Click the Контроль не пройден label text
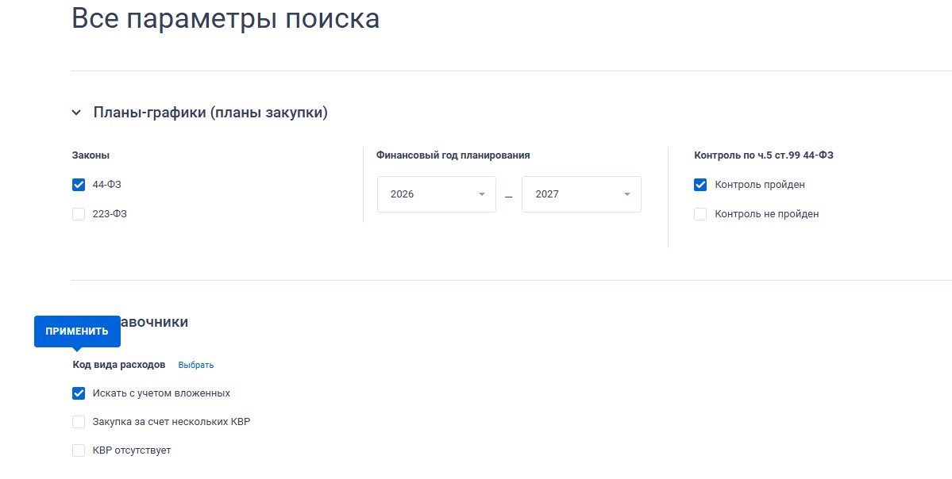 [x=766, y=214]
